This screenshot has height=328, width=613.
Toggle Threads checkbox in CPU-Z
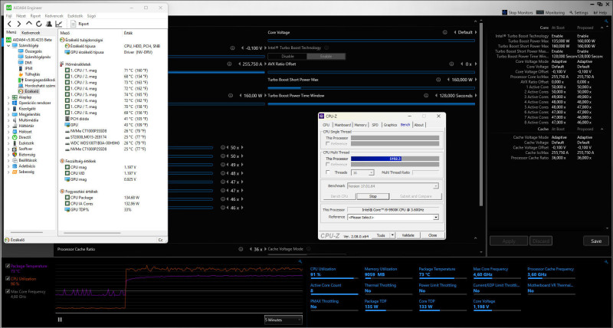pos(328,172)
